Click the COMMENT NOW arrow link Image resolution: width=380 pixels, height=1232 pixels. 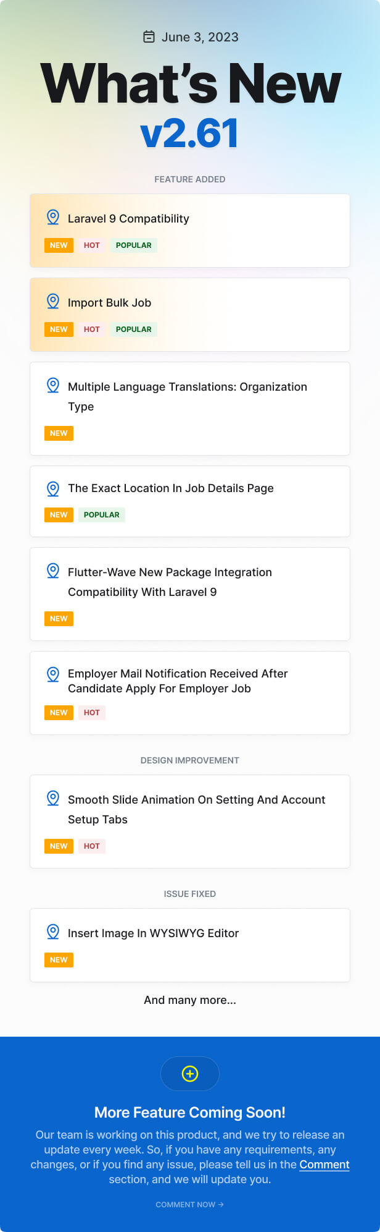[190, 1204]
